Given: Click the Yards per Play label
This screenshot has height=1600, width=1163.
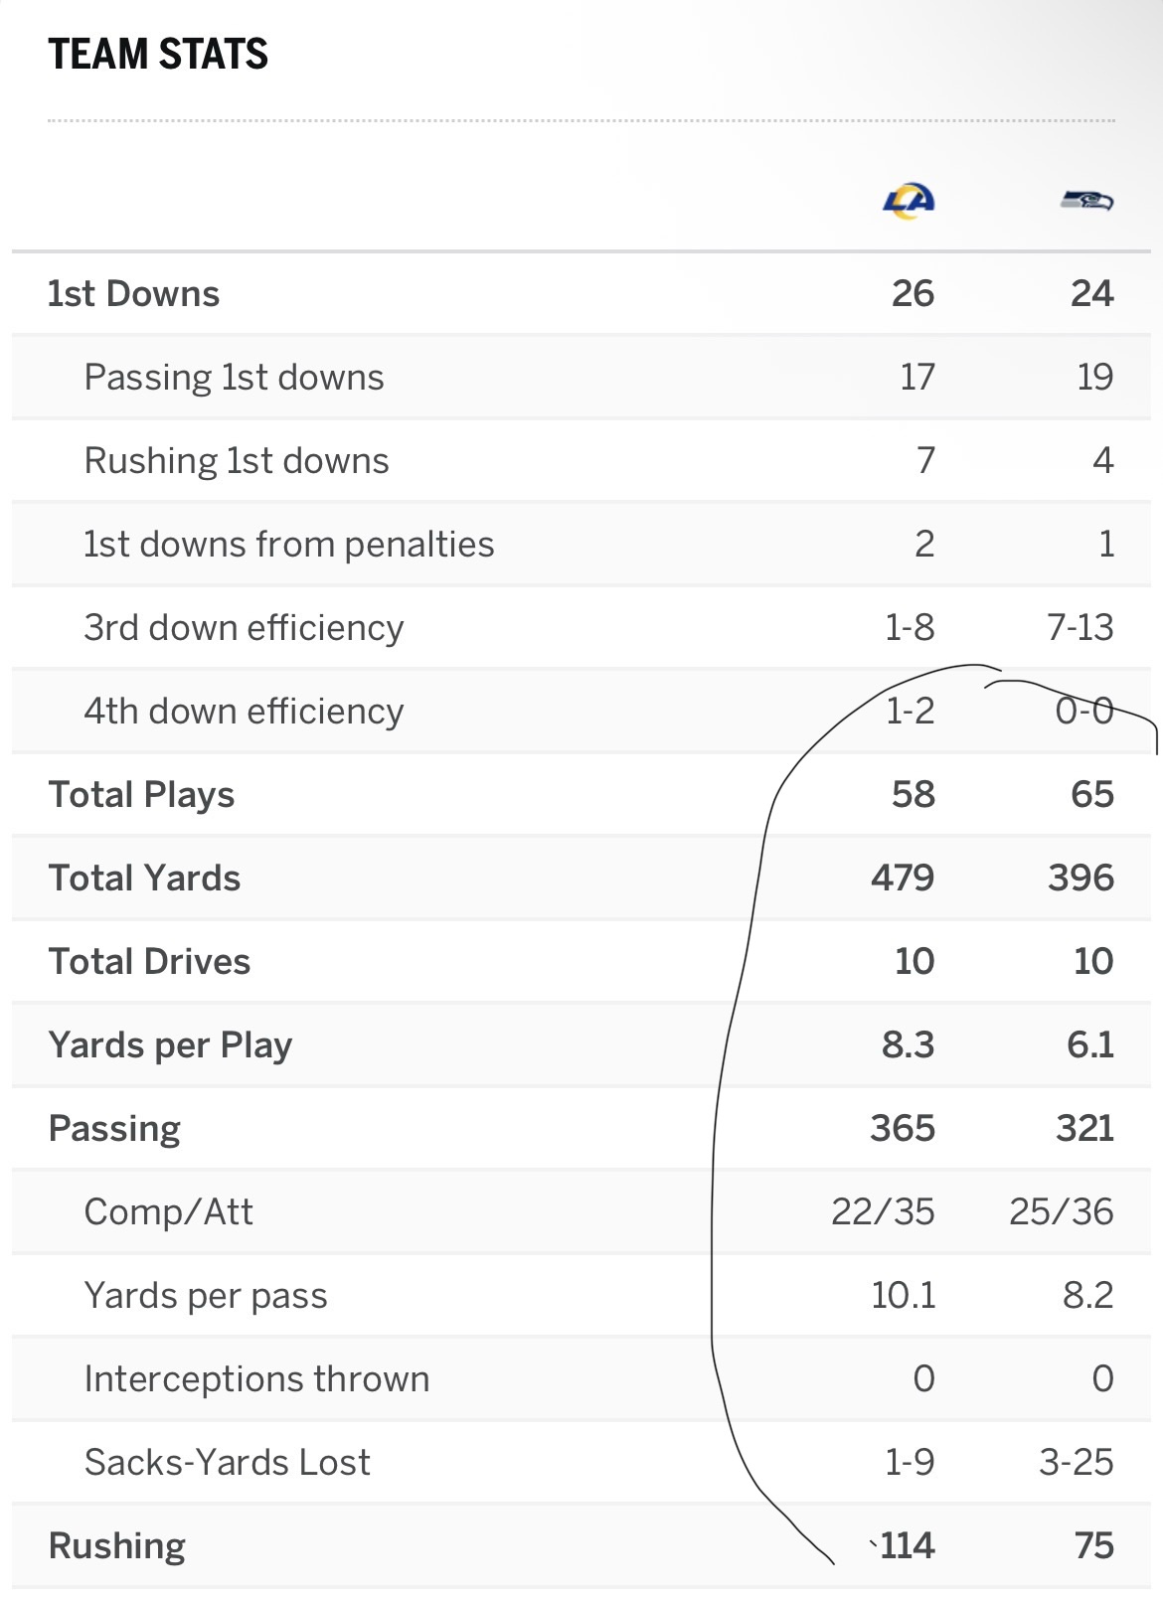Looking at the screenshot, I should (170, 1045).
